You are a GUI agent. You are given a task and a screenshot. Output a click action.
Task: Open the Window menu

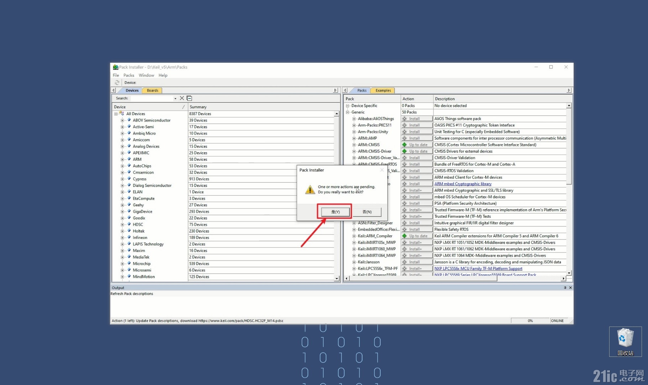146,75
